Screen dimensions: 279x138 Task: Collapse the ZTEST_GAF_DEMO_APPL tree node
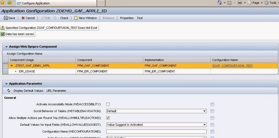coord(12,66)
